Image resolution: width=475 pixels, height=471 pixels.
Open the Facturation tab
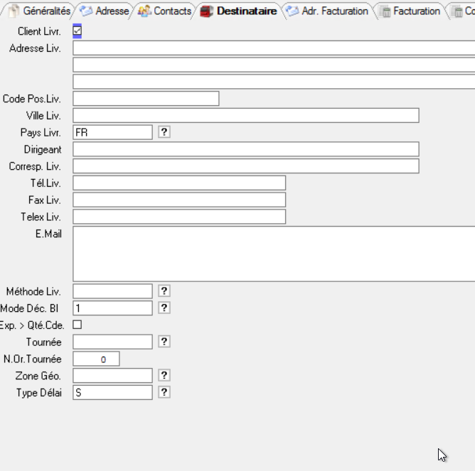410,11
